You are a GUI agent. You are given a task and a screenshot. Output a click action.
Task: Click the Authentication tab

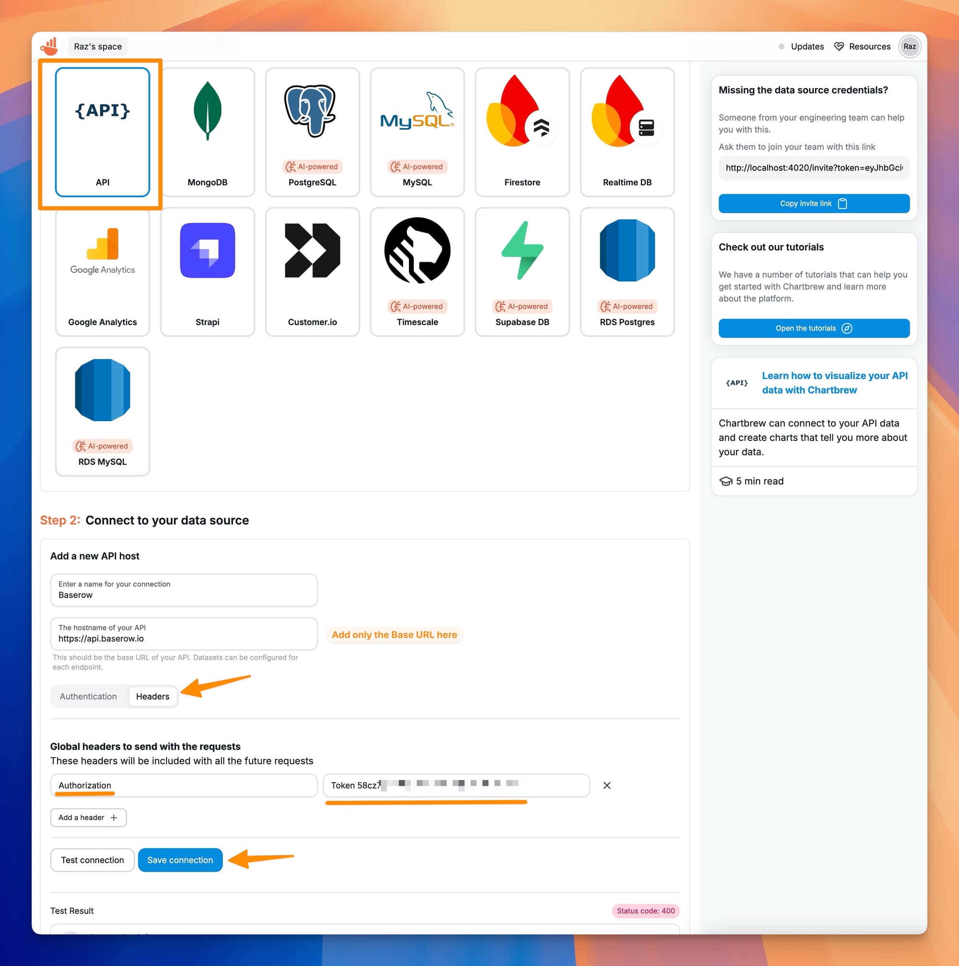[88, 696]
